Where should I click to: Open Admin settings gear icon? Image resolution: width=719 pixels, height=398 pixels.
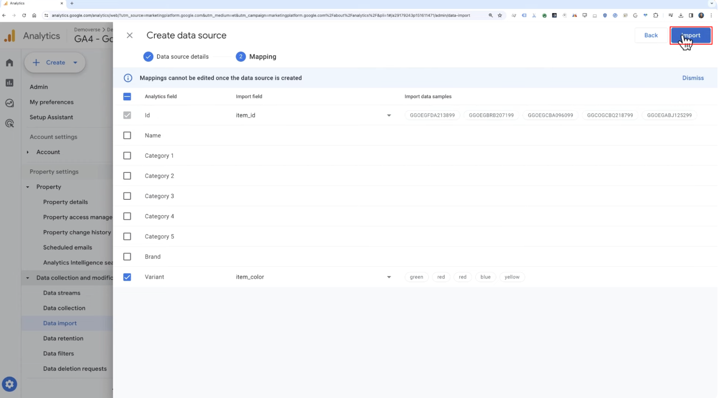(x=10, y=384)
